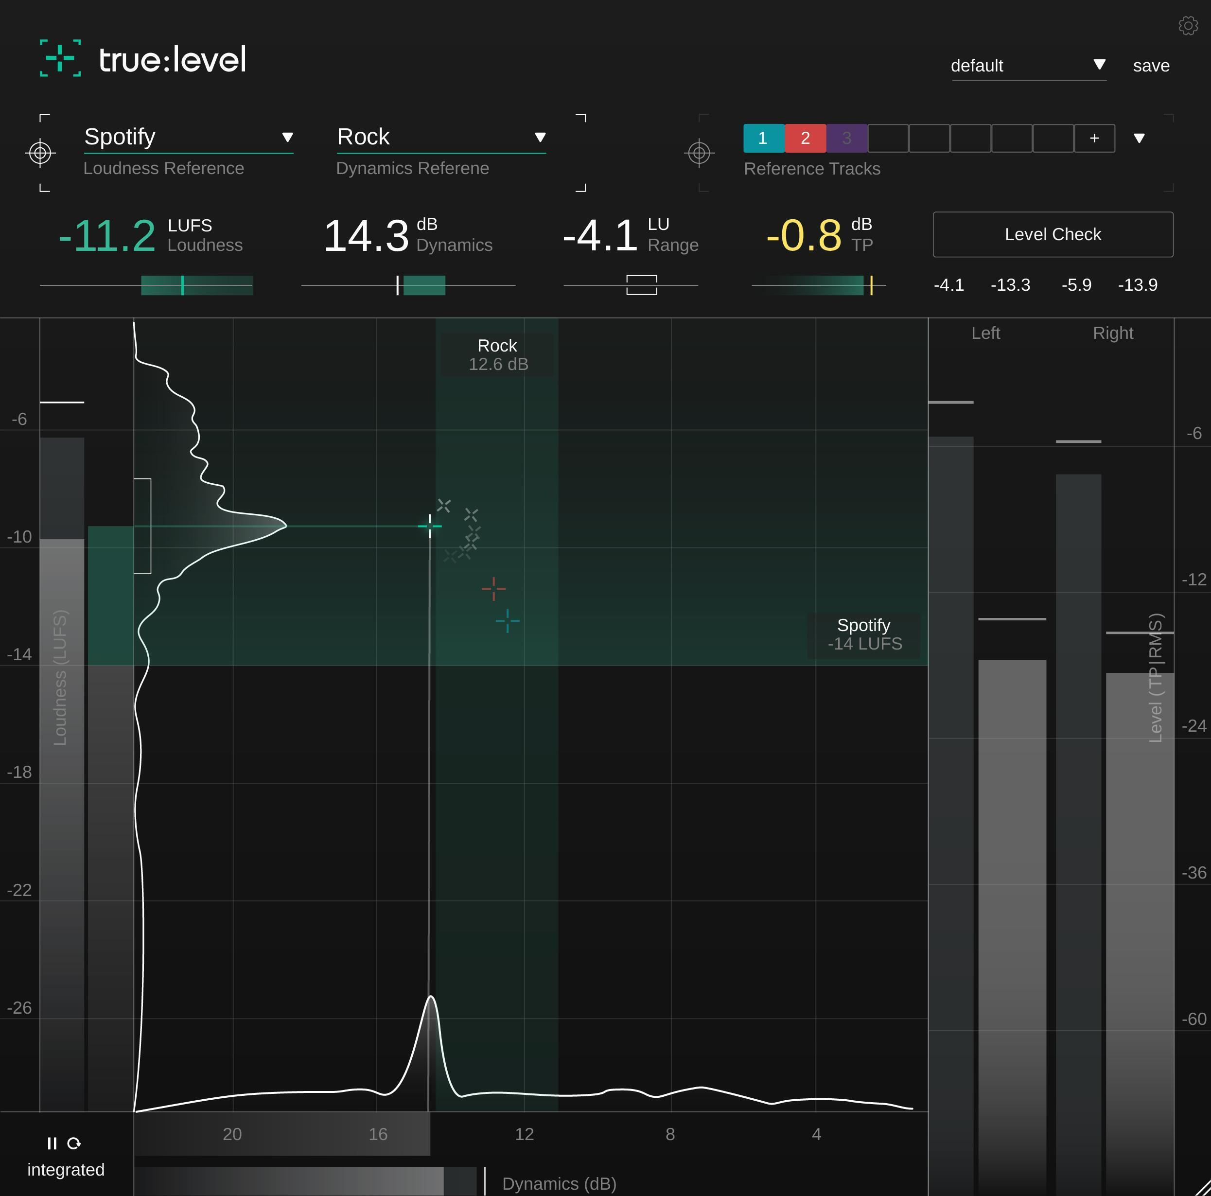Click the crosshair icon next to Reference Tracks
This screenshot has width=1211, height=1196.
(x=700, y=152)
